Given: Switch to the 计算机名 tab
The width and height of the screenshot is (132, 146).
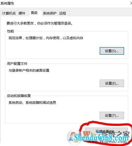Looking at the screenshot, I should click(9, 14).
